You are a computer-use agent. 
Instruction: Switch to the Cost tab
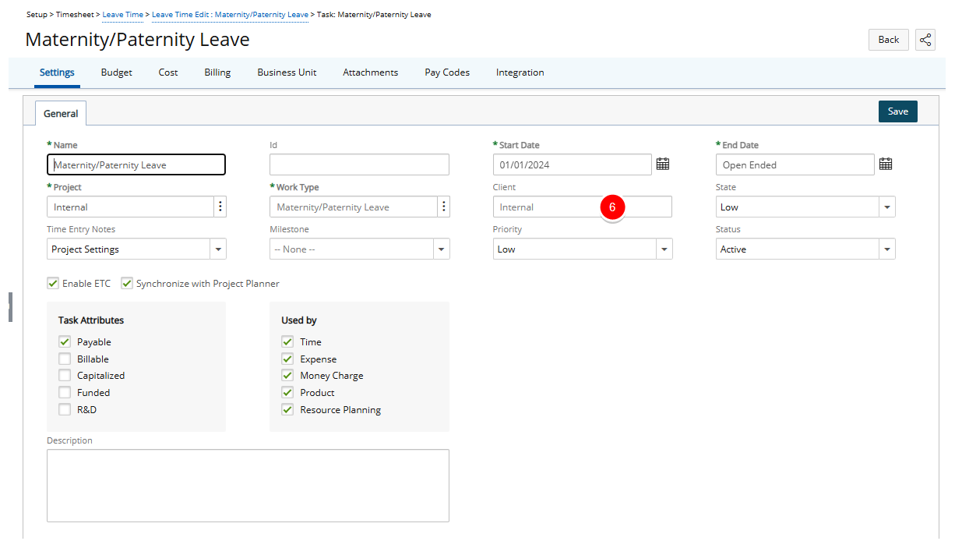pyautogui.click(x=168, y=72)
